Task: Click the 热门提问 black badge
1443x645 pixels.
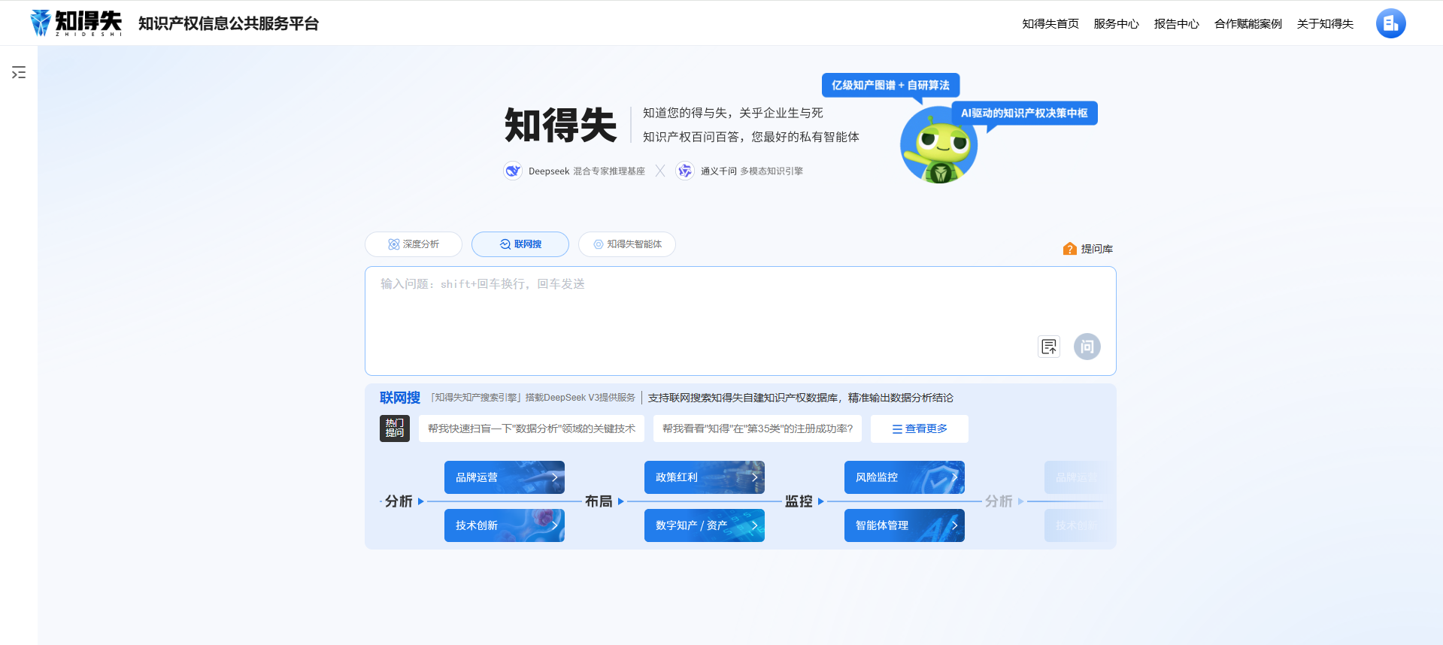Action: click(x=395, y=428)
